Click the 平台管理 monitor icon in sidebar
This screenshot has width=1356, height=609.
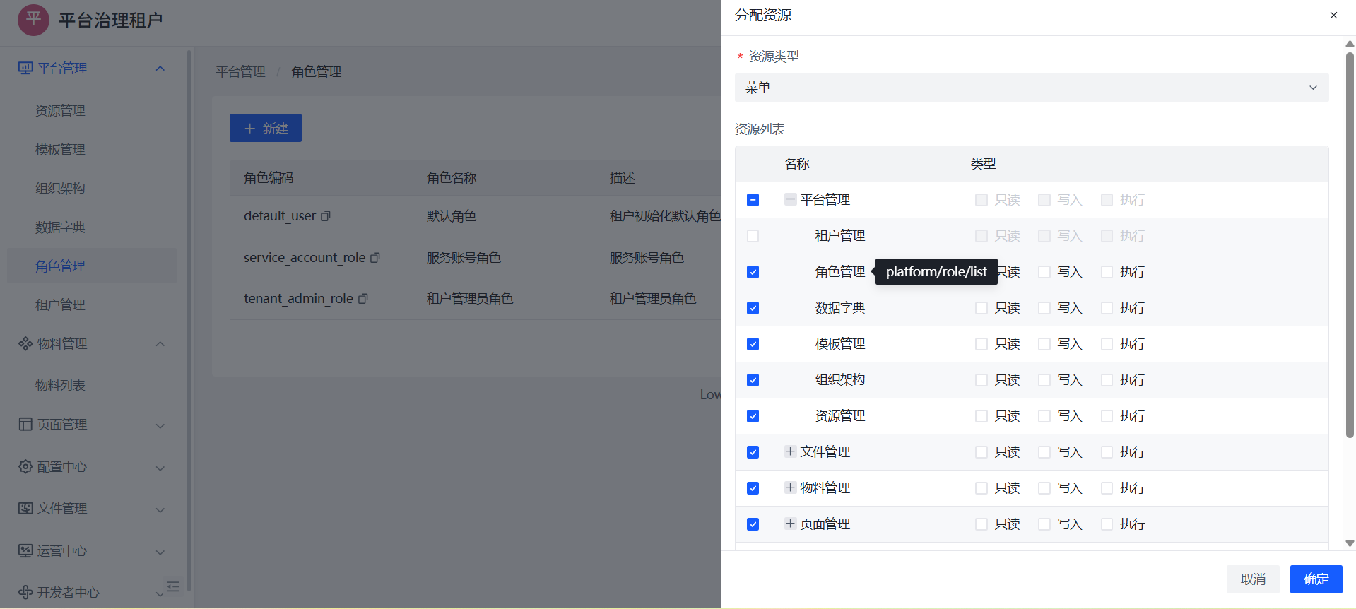25,69
